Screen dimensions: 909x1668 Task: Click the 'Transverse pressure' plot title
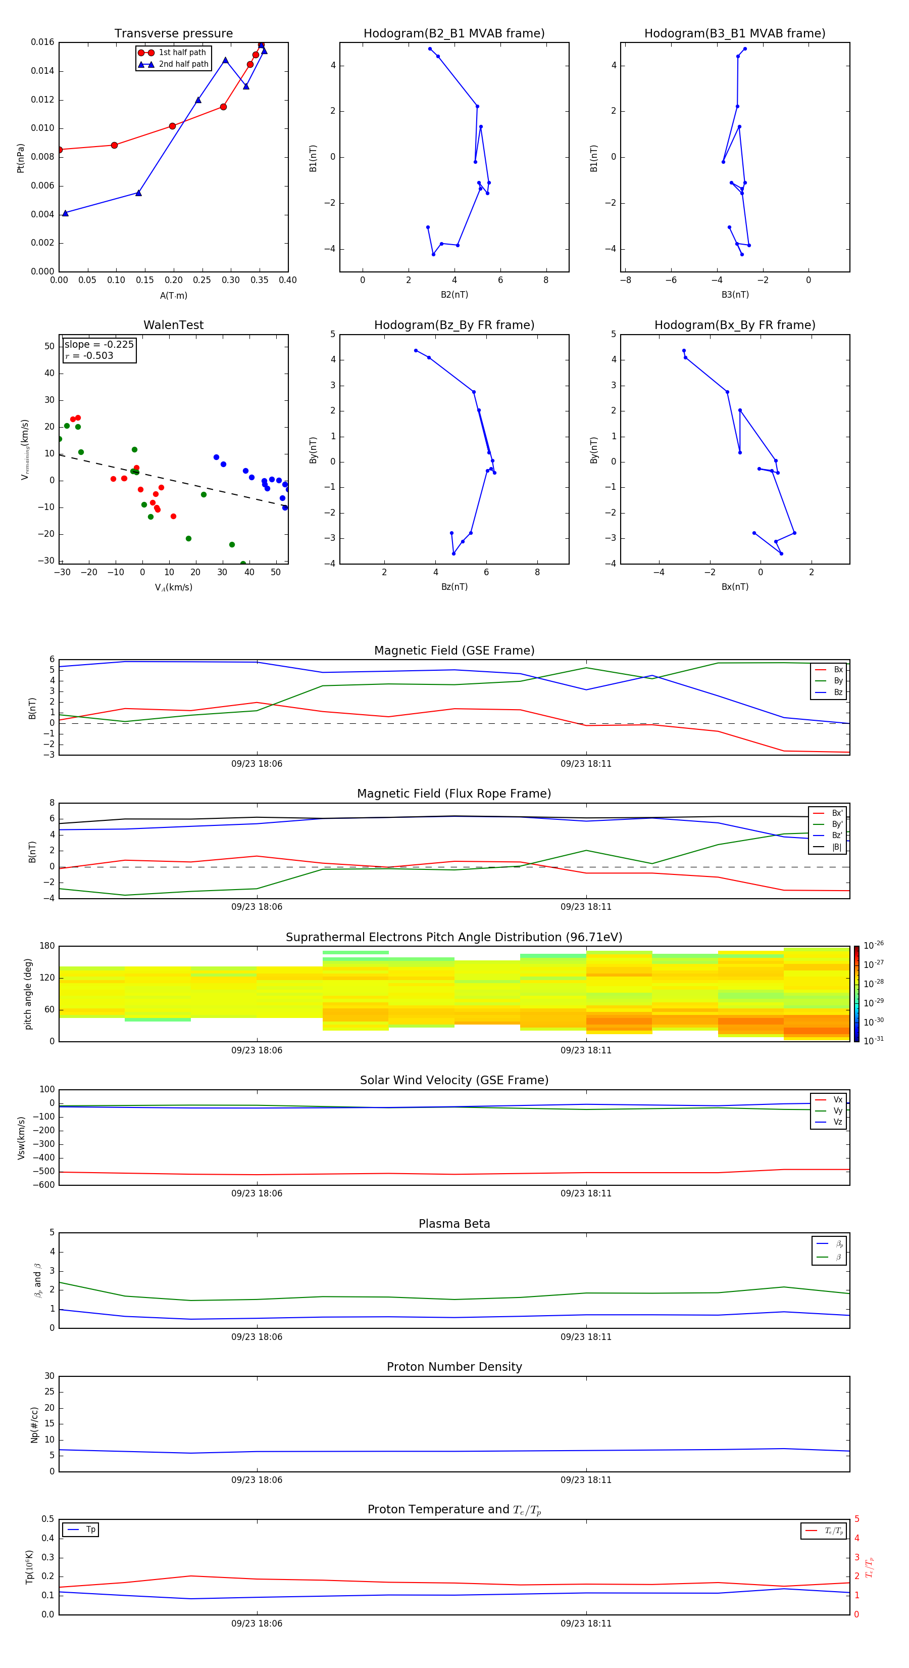173,34
